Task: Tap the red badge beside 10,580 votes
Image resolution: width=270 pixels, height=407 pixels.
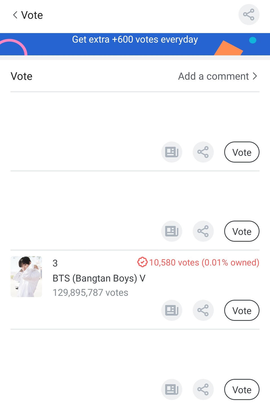Action: 142,262
